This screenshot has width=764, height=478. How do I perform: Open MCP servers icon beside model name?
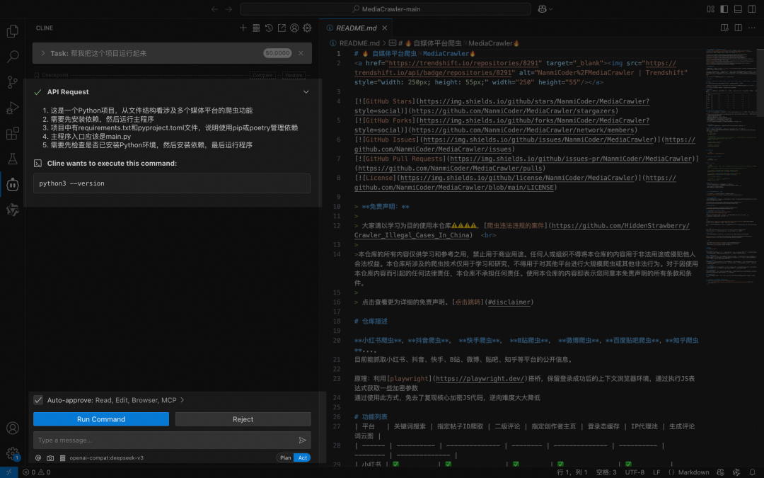point(62,458)
